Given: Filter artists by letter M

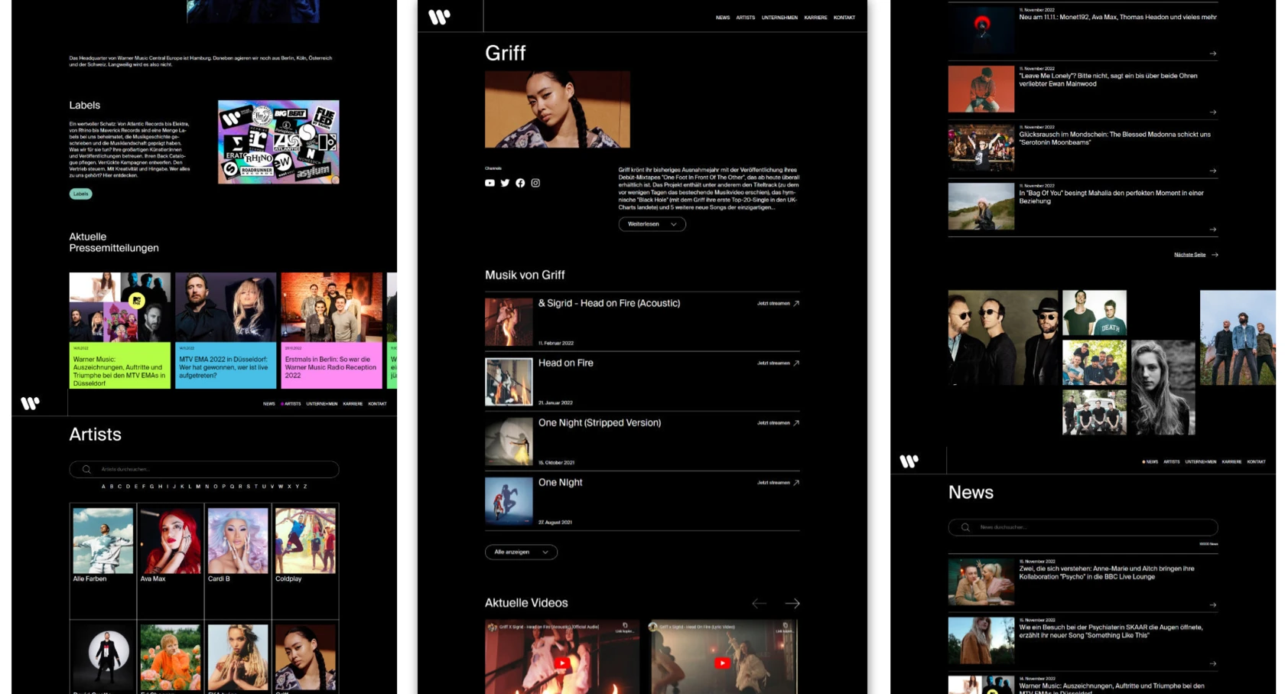Looking at the screenshot, I should click(x=198, y=487).
